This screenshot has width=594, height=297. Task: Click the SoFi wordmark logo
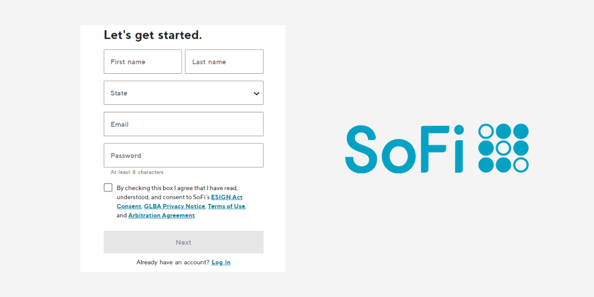tap(405, 148)
